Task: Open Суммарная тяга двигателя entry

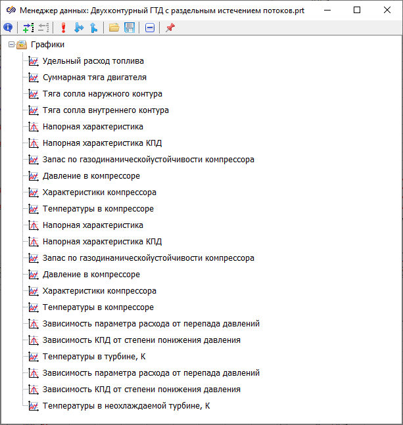Action: 94,78
